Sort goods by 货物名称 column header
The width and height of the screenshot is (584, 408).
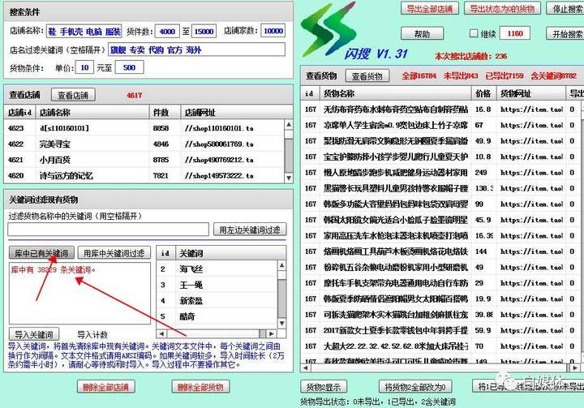pyautogui.click(x=396, y=93)
